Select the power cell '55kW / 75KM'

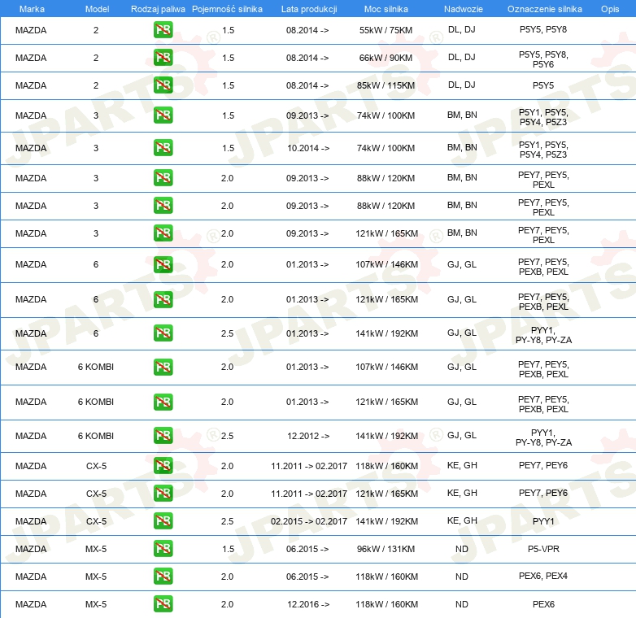pos(386,30)
